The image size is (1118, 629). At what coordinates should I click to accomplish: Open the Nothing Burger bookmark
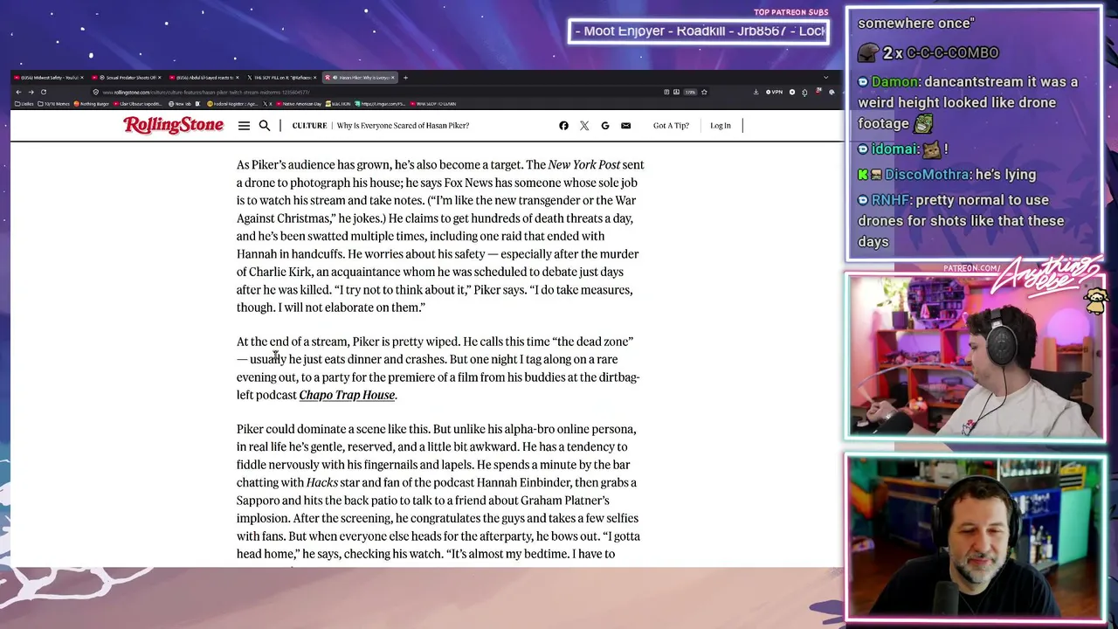pos(93,104)
